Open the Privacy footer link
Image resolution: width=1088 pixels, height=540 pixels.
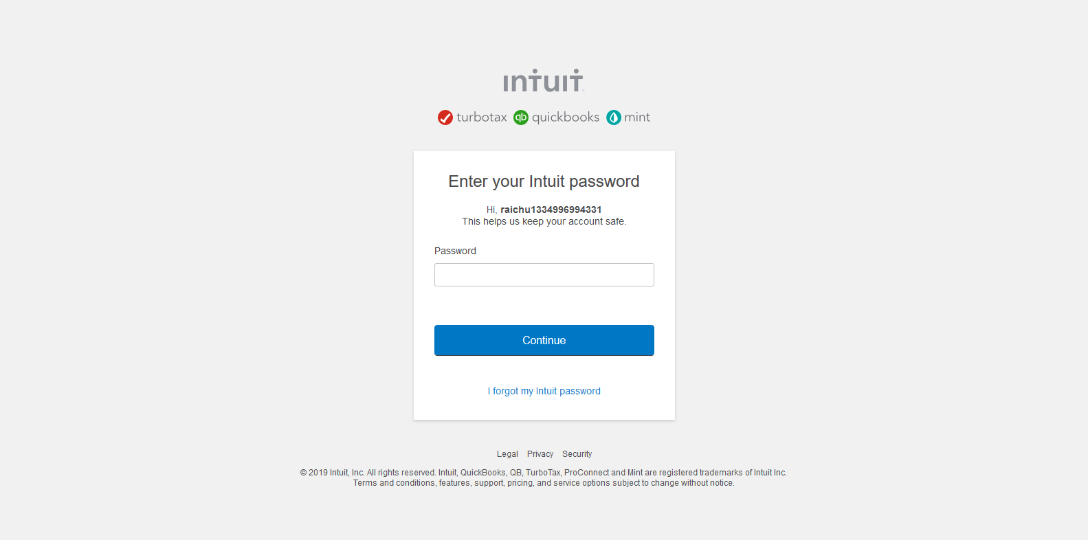click(540, 454)
